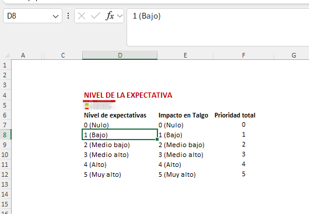
Task: Click 4 (Alto) in Impacto en Talgo column
Action: tap(170, 165)
